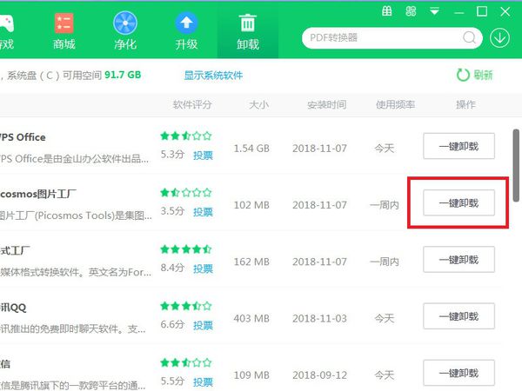This screenshot has height=391, width=522.
Task: Uninstall 格式工厂 with 一键卸载
Action: click(458, 259)
